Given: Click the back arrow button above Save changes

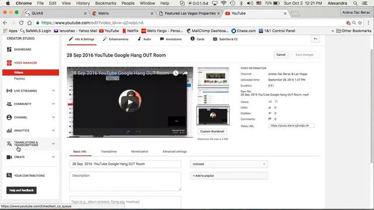Looking at the screenshot, I should (x=316, y=39).
